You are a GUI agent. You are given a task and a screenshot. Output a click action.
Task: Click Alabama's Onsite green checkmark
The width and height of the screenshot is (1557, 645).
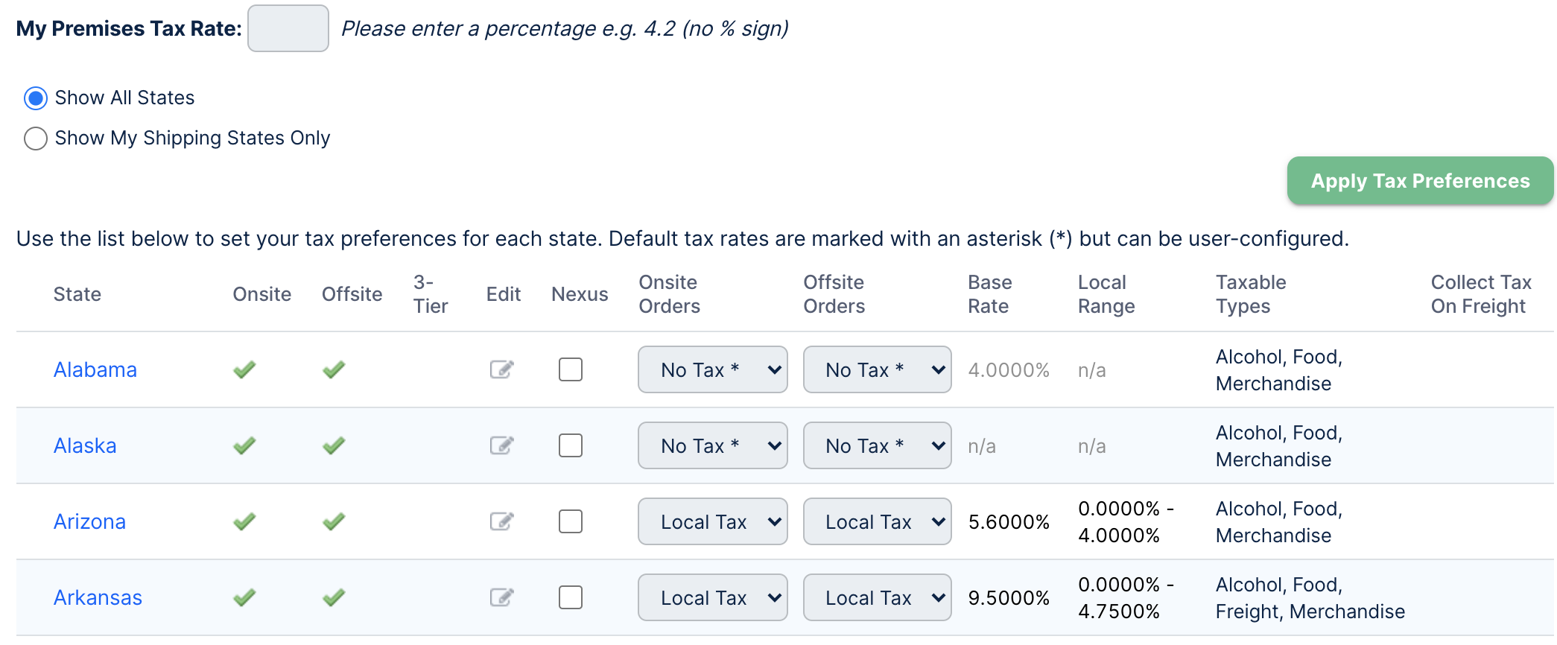click(244, 369)
